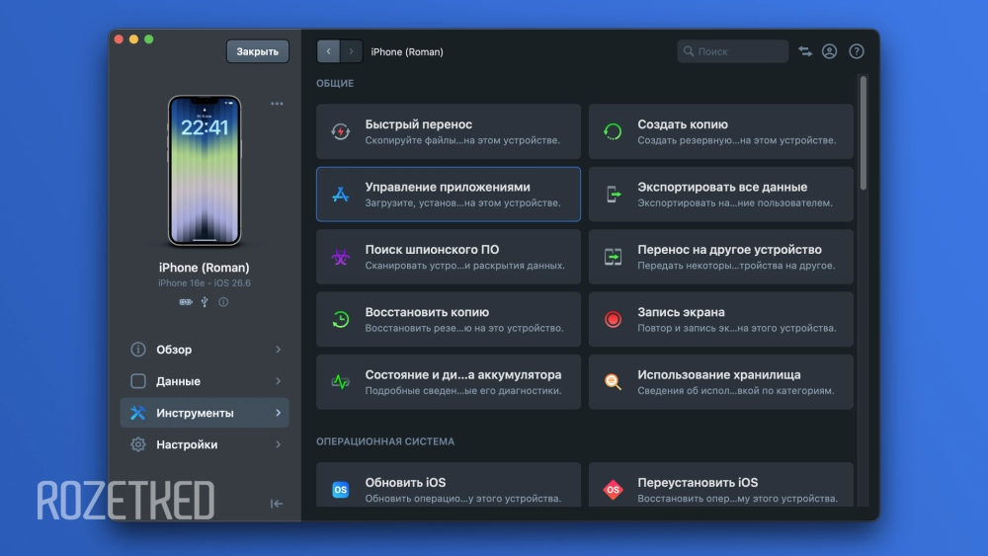Click the iPhone (Roman) title in toolbar

pos(407,51)
